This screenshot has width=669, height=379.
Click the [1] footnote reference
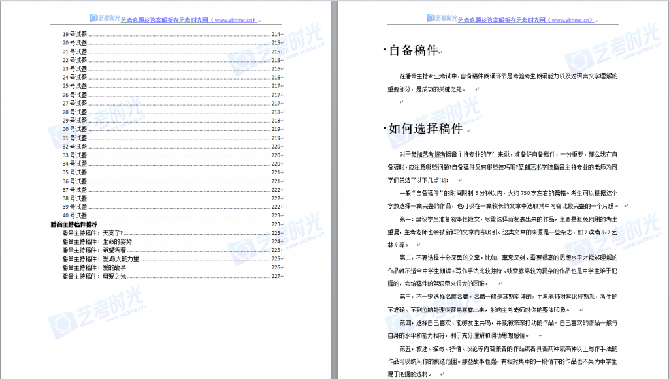pyautogui.click(x=444, y=180)
